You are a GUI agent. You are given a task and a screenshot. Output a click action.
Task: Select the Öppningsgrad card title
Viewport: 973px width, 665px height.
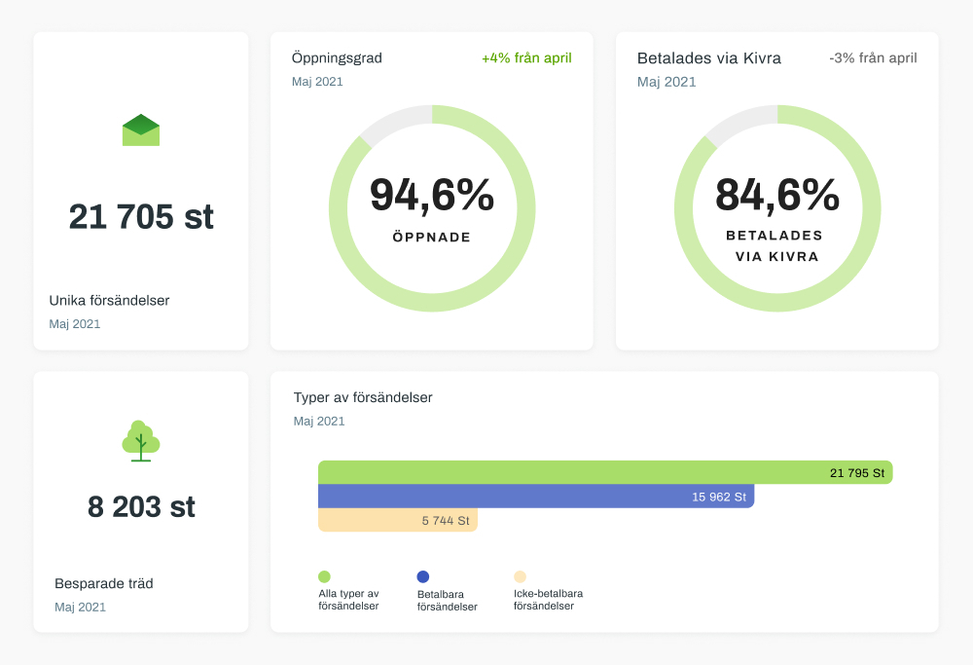point(335,57)
